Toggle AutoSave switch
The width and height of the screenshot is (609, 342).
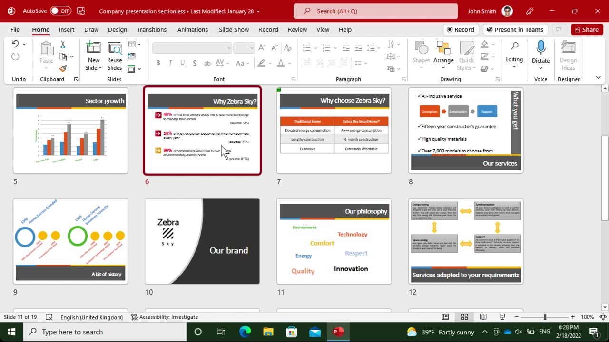[x=60, y=11]
